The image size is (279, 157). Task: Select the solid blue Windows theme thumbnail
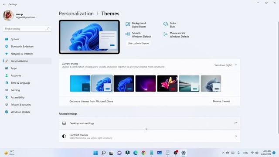[80, 83]
